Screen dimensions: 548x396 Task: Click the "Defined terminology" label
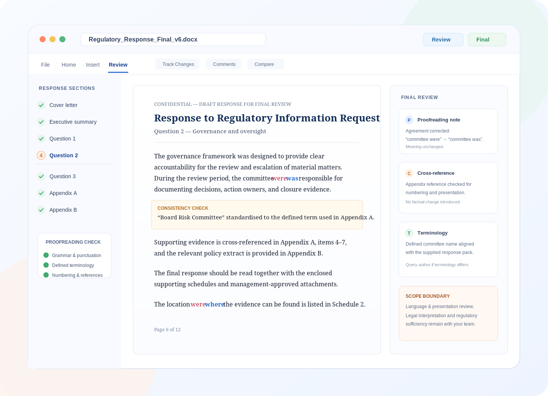point(73,265)
